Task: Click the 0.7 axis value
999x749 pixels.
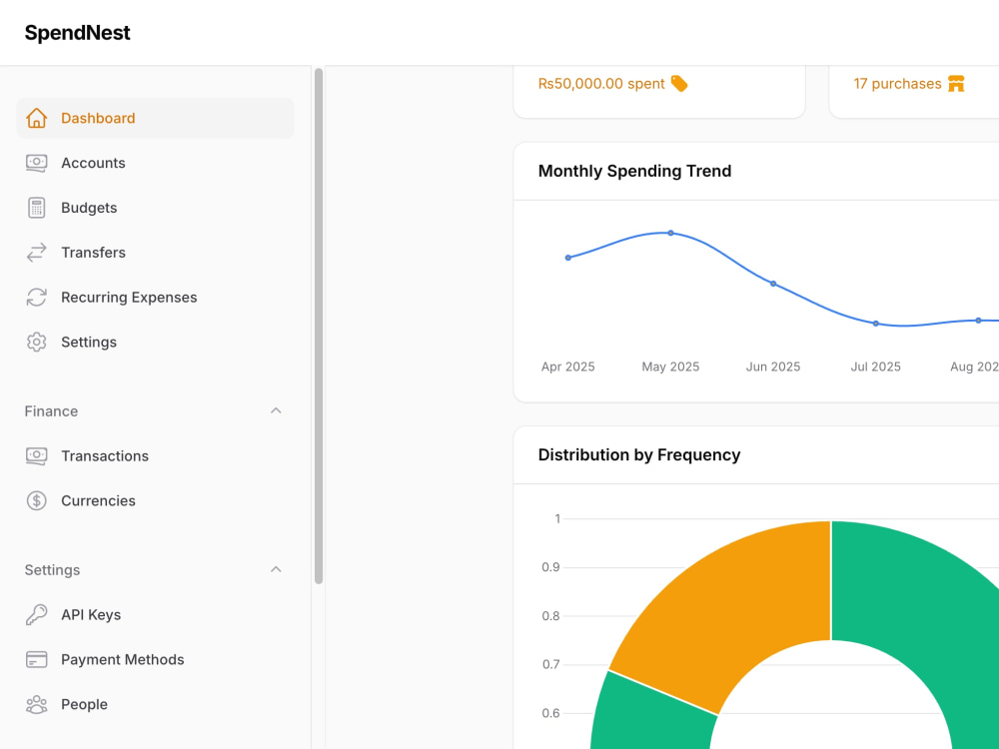Action: (551, 664)
